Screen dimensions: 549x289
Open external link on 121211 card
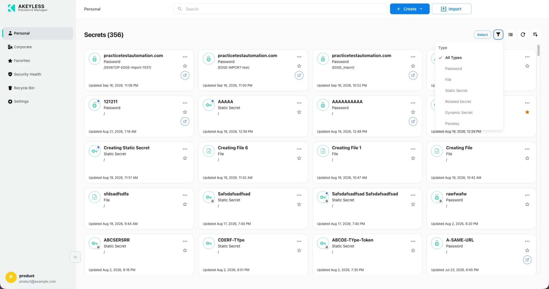click(x=185, y=121)
